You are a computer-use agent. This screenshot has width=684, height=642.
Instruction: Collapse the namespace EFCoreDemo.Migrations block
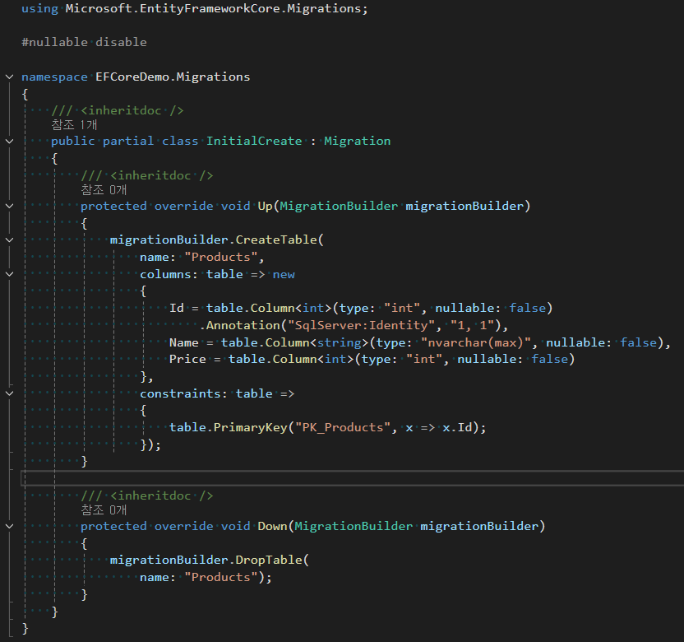click(x=9, y=77)
